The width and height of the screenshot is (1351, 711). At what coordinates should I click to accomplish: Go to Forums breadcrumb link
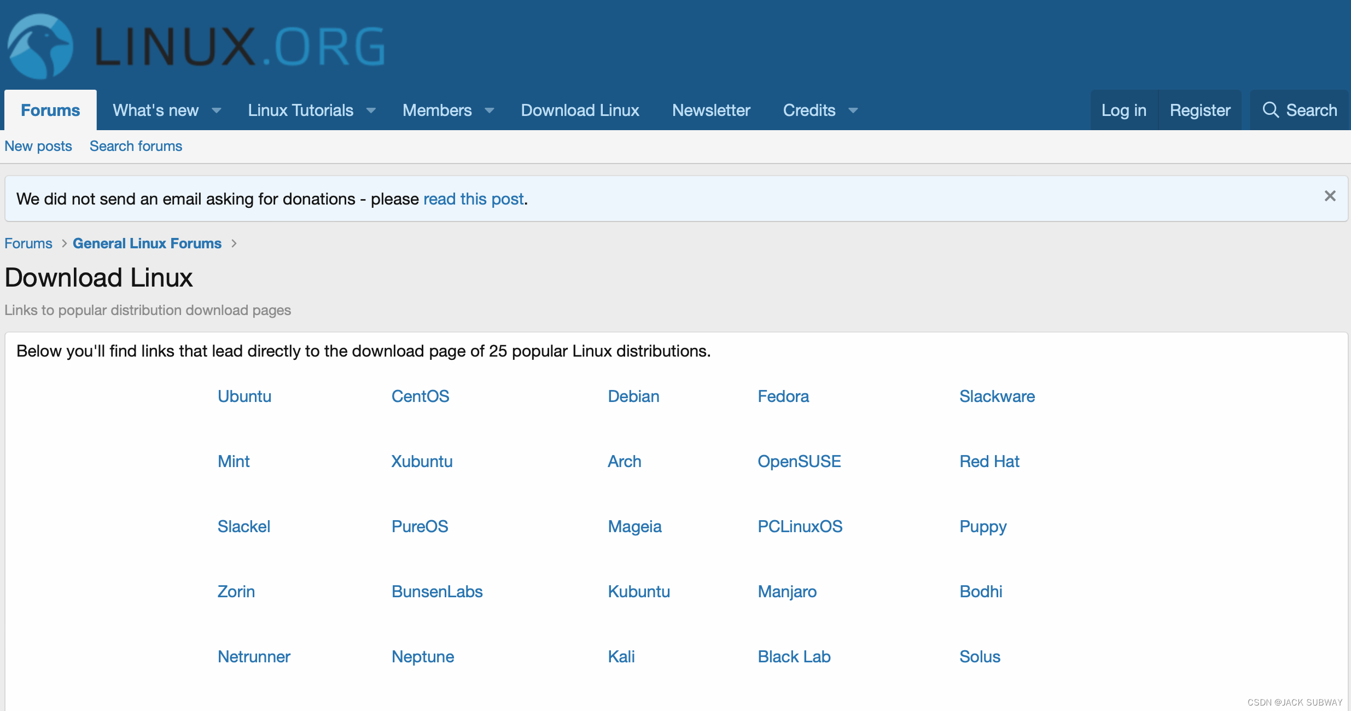coord(28,243)
